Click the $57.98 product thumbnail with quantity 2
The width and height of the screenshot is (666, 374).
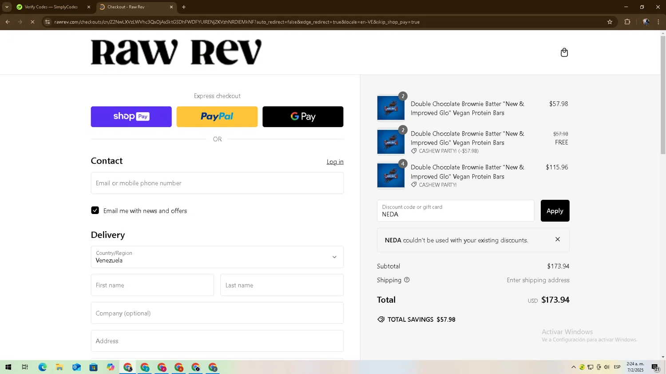click(391, 108)
